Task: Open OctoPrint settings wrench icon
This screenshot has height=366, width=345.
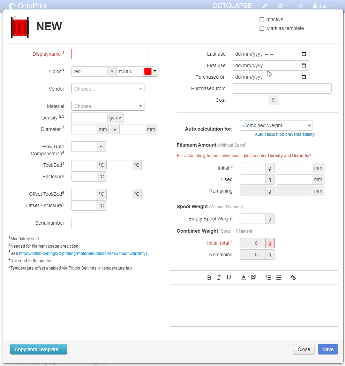Action: (x=265, y=6)
